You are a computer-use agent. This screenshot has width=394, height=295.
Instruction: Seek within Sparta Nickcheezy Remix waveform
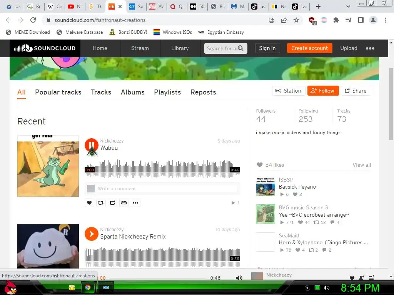click(162, 257)
